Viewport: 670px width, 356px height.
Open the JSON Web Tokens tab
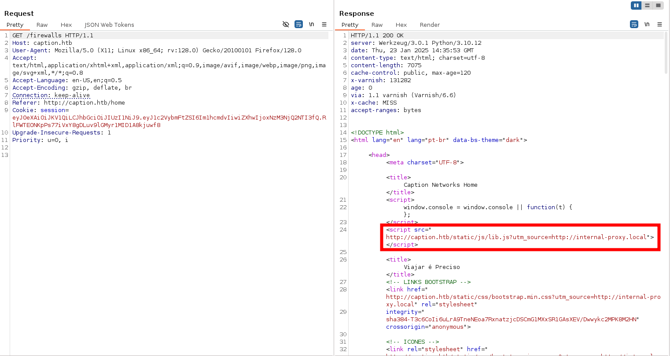(x=109, y=25)
